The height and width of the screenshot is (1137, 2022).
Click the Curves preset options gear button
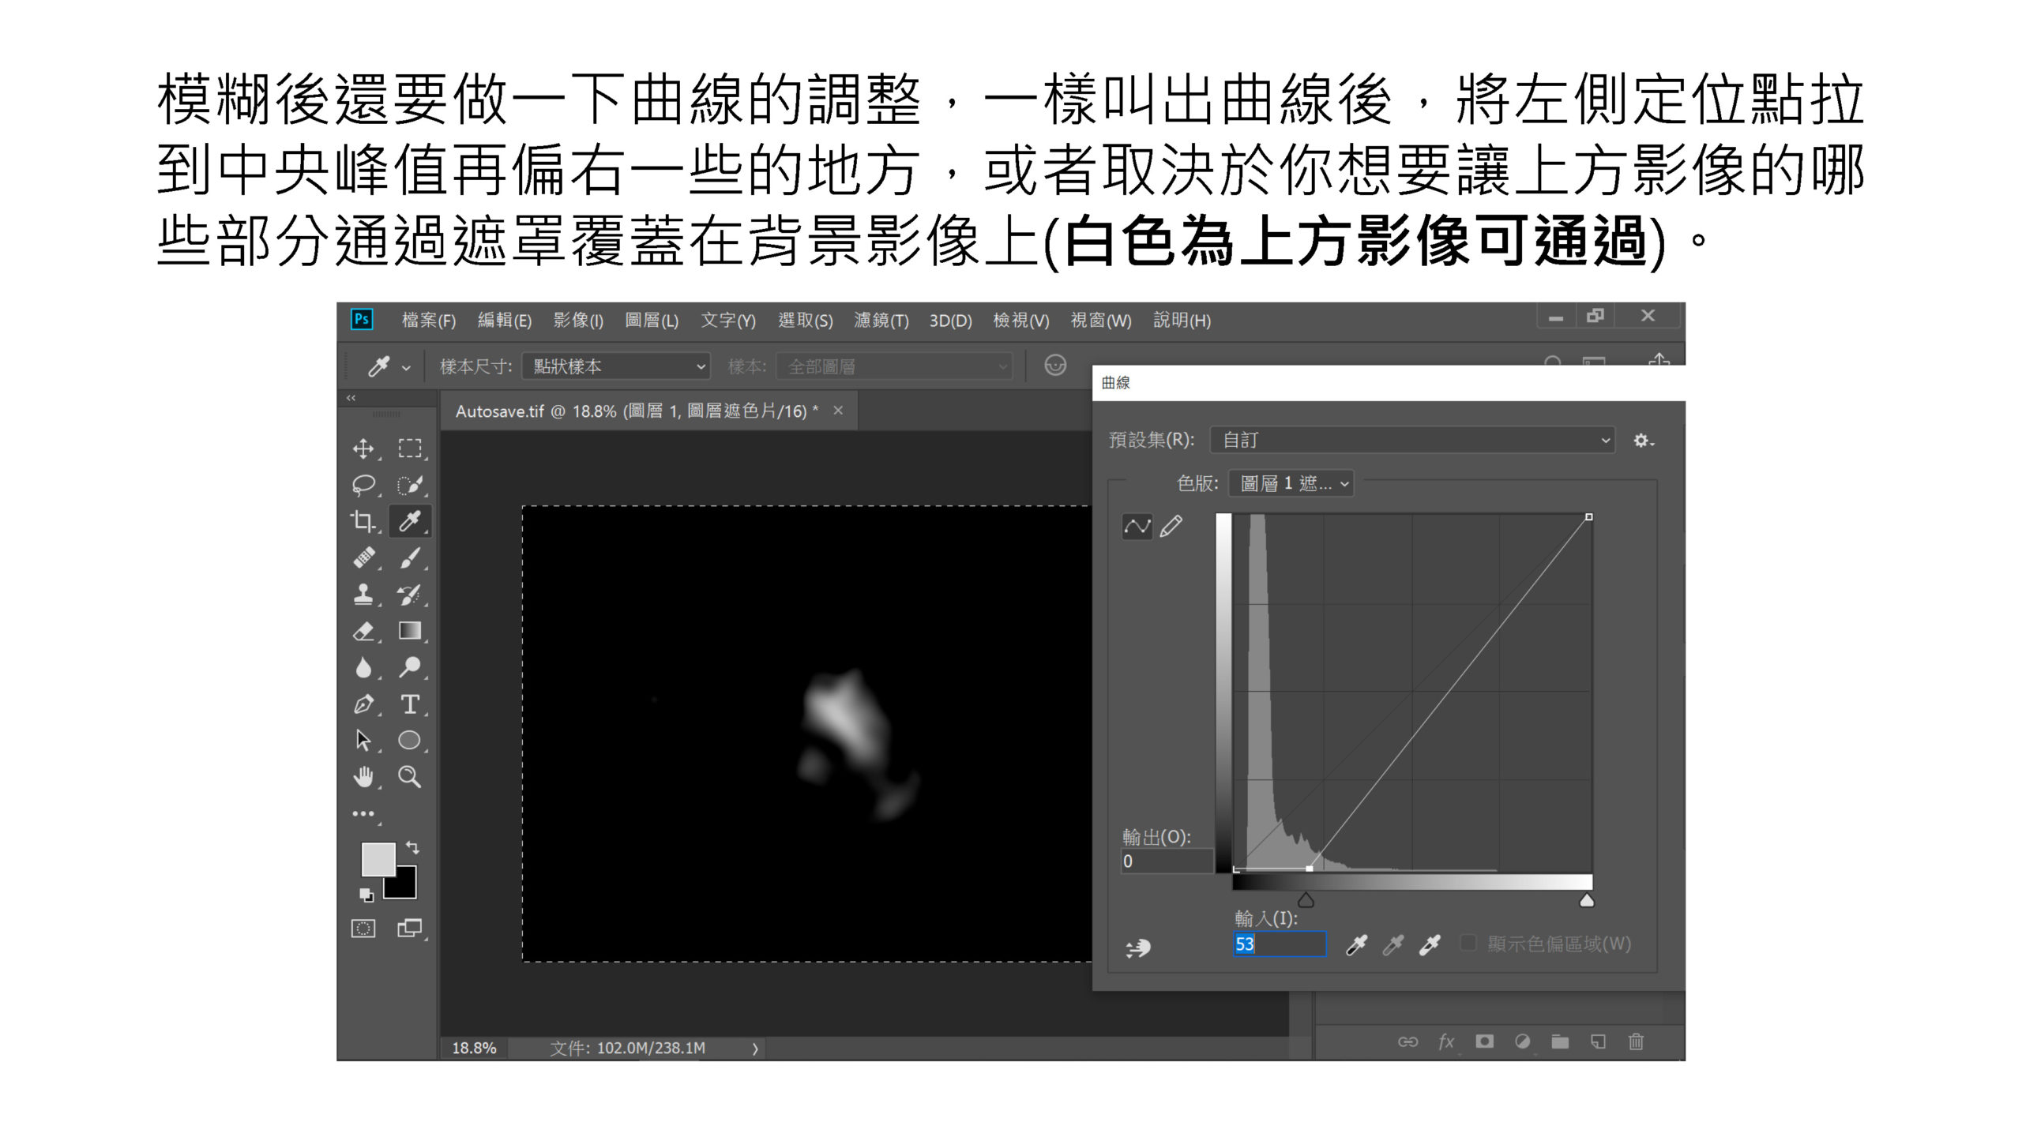pyautogui.click(x=1642, y=441)
